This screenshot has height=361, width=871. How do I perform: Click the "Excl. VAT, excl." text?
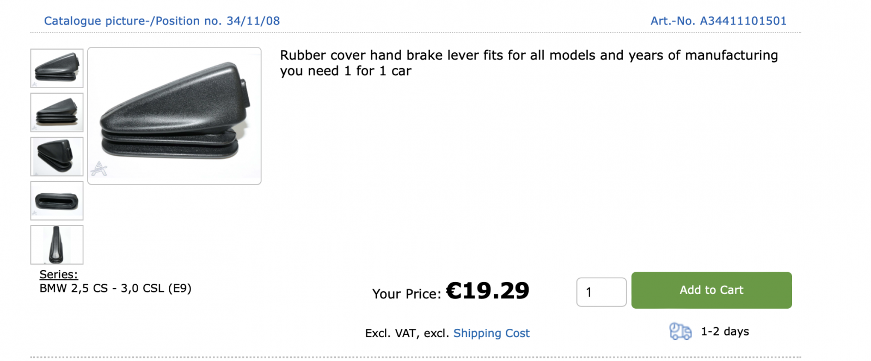[x=407, y=333]
